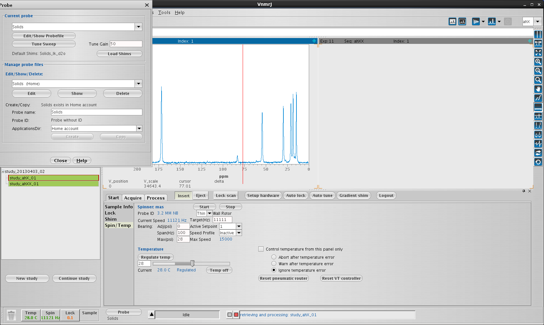Open the Current probe Solids dropdown

coord(139,27)
